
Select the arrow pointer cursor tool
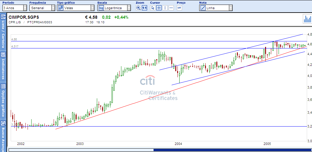[x=153, y=8]
